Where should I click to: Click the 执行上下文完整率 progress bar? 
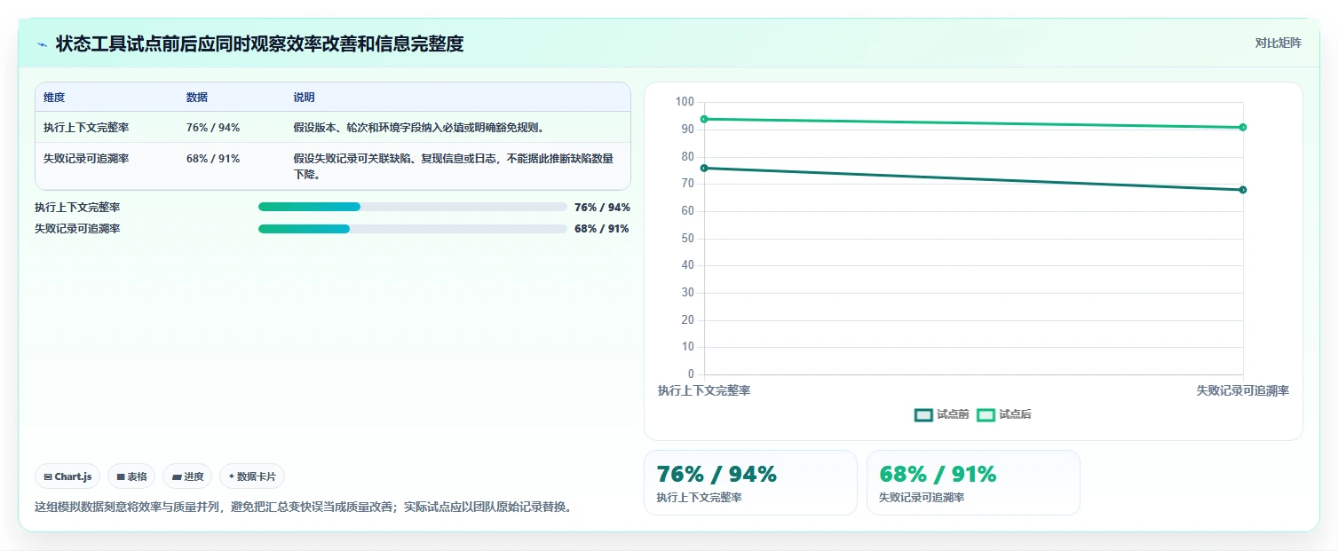(x=412, y=207)
